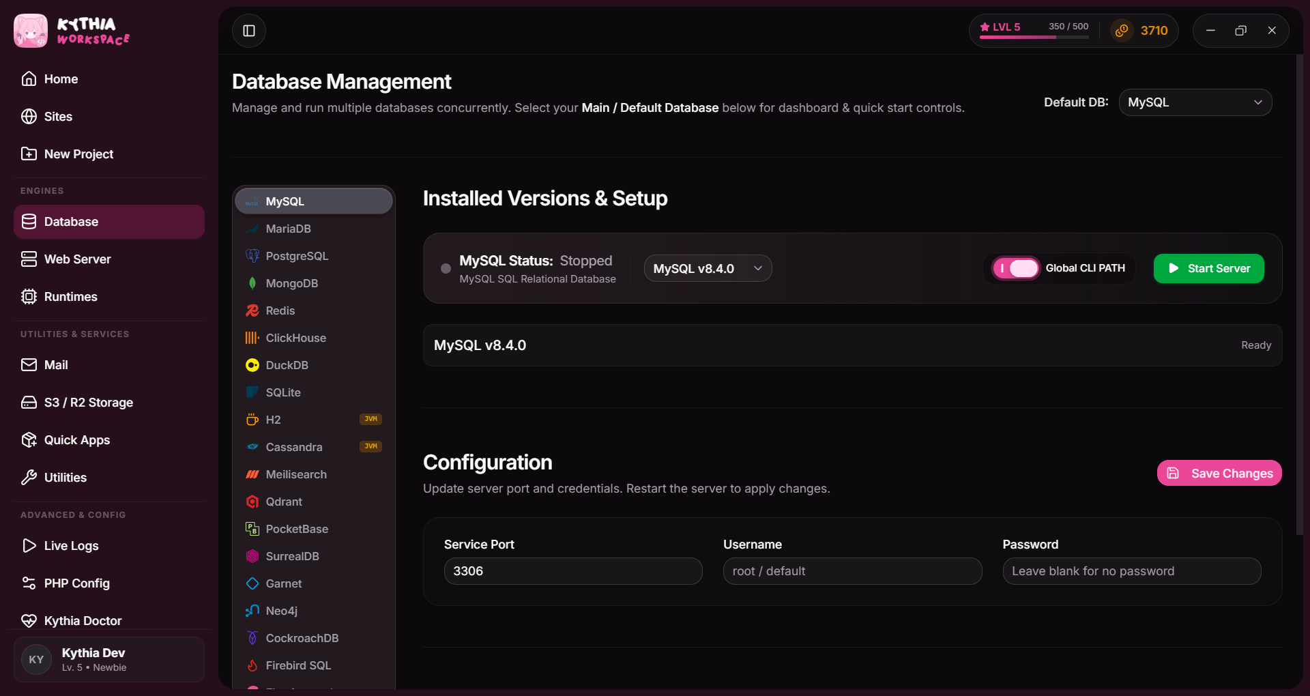Open Live Logs page
1310x696 pixels.
(109, 546)
